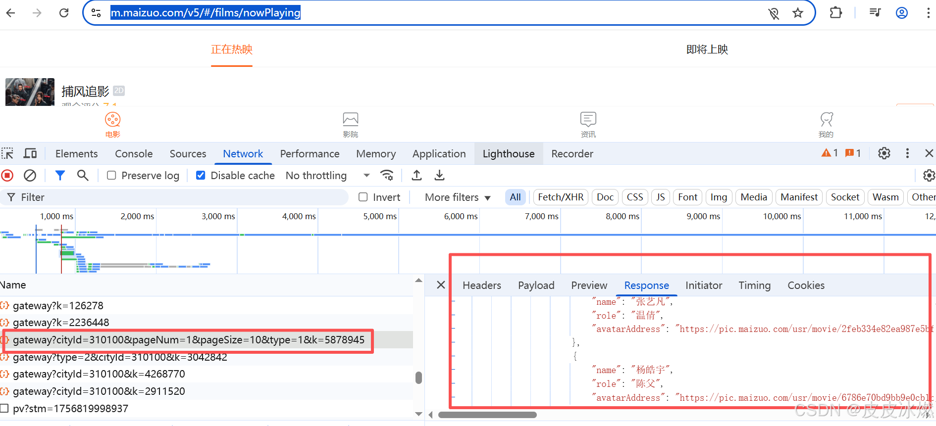Bookmark this page with star icon

[x=797, y=13]
